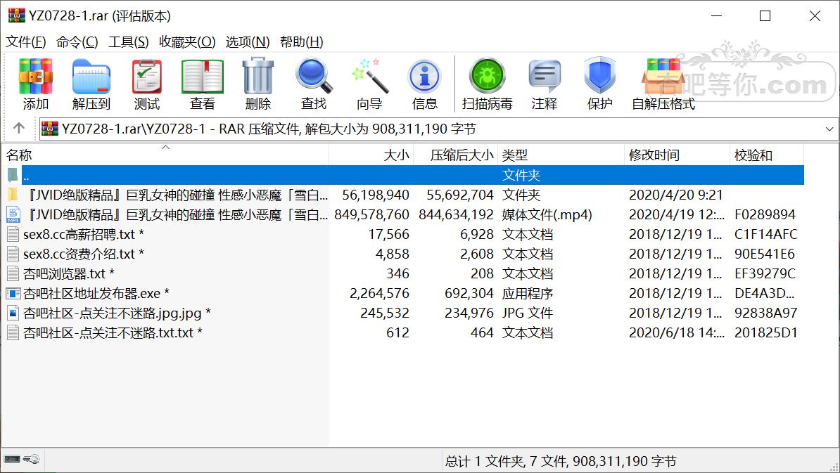The width and height of the screenshot is (840, 473).
Task: Click the sex8.cc高薪招聘.txt document icon
Action: [13, 234]
